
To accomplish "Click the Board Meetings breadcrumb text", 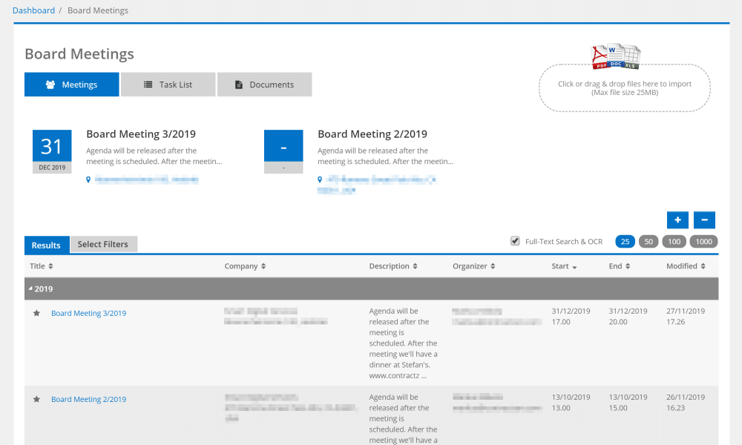I will [x=98, y=10].
